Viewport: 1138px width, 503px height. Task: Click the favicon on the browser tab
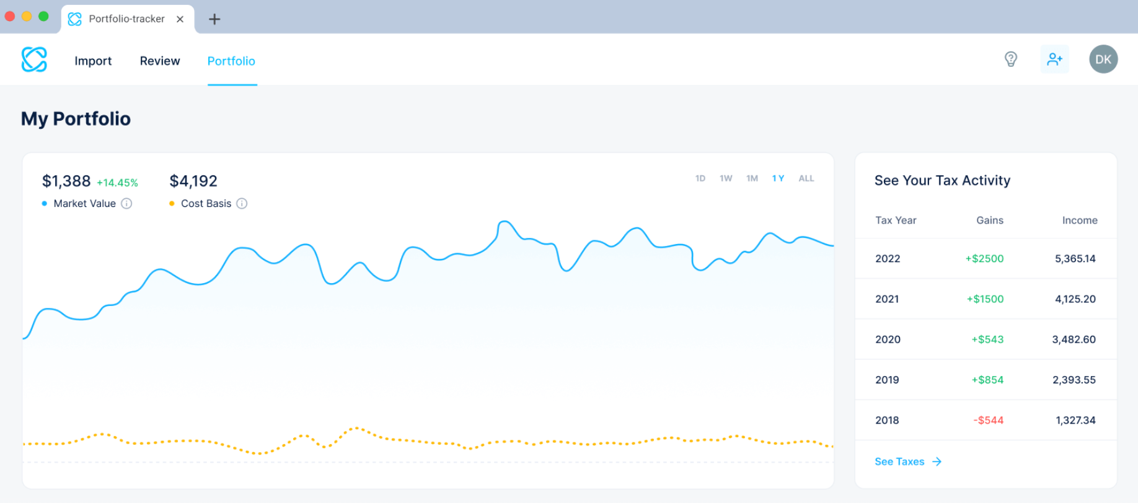[74, 19]
